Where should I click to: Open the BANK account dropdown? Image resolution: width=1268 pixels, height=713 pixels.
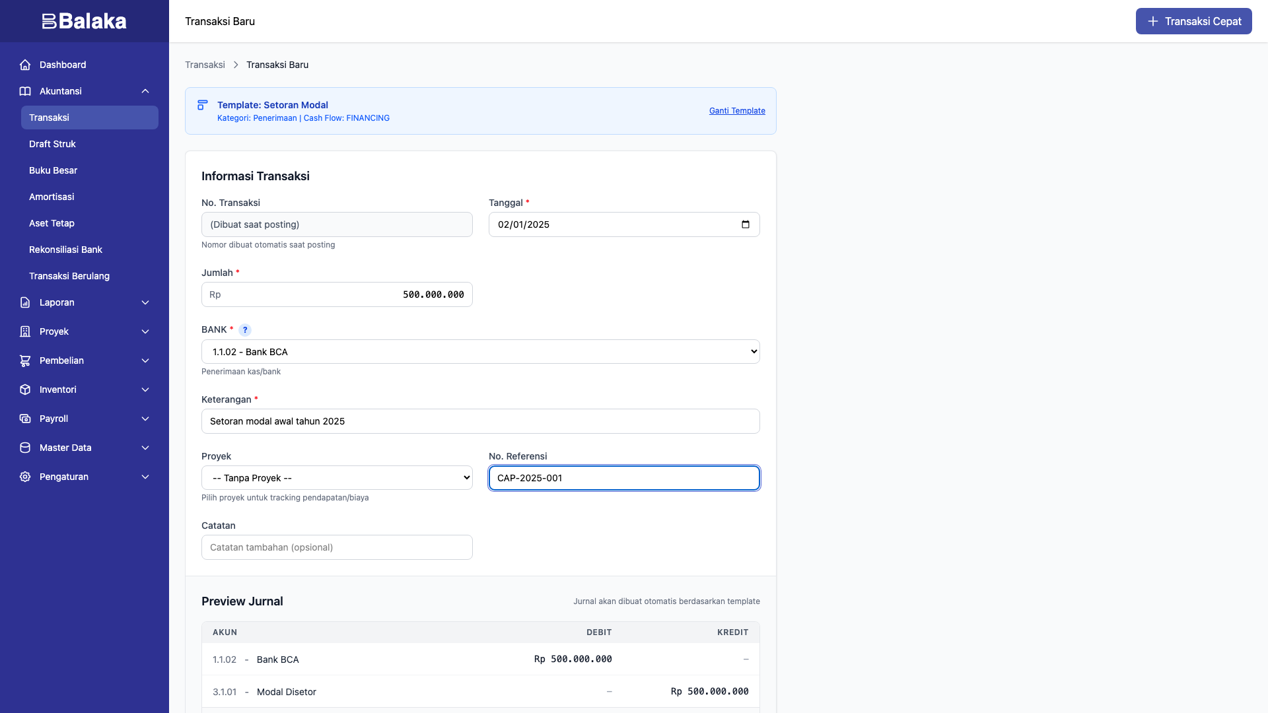pyautogui.click(x=480, y=352)
